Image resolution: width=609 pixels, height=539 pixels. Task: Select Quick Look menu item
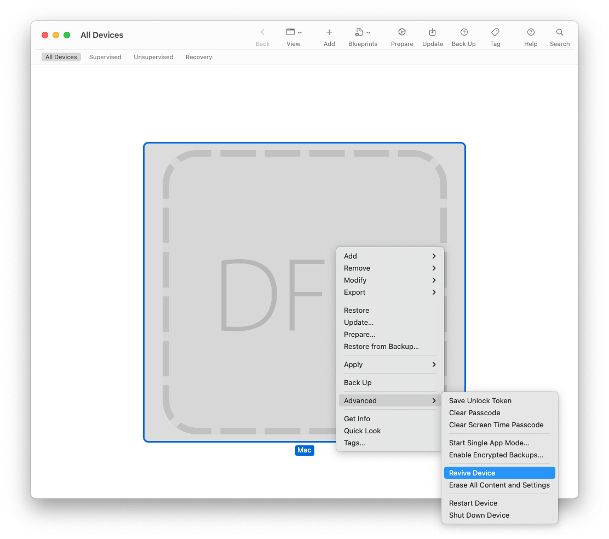point(390,431)
